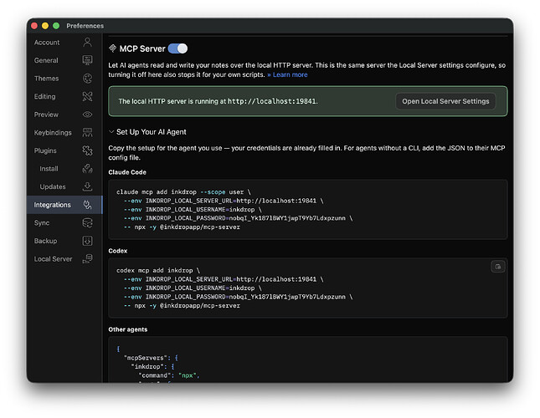Viewport: 540px width, 418px height.
Task: Click the Backup archive icon
Action: [87, 241]
